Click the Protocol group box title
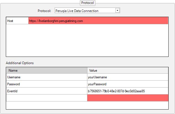175x114 pixels. (x=87, y=3)
